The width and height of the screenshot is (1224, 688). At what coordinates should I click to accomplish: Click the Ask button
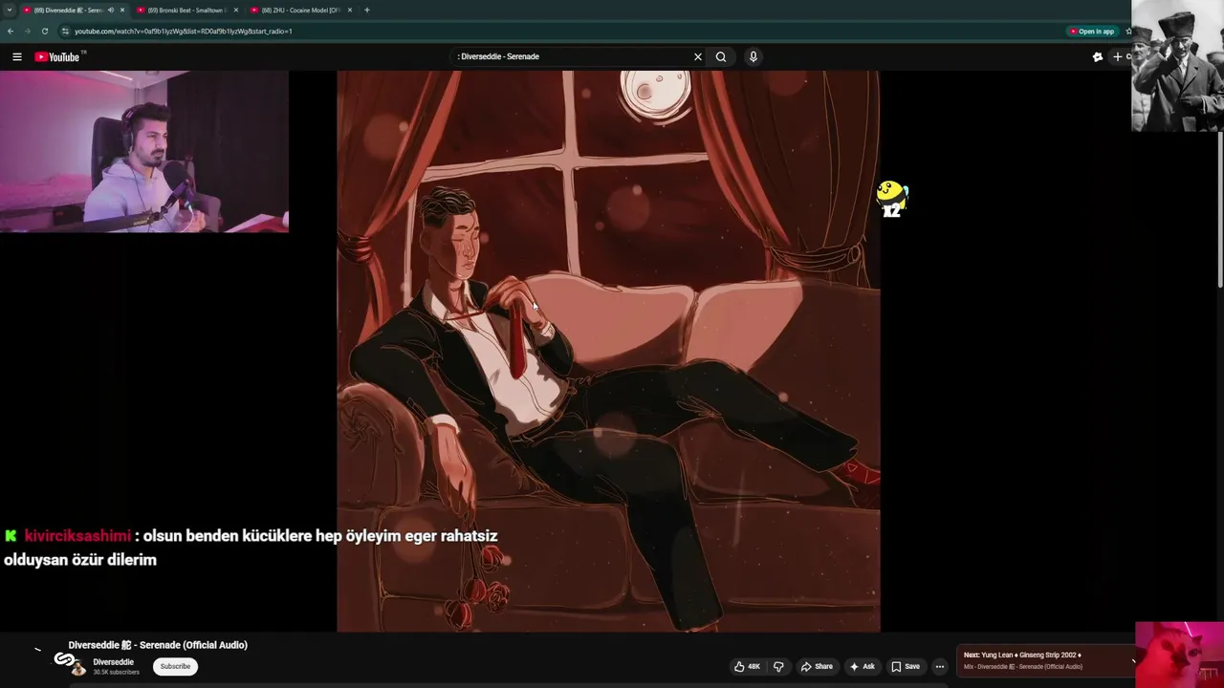tap(862, 666)
